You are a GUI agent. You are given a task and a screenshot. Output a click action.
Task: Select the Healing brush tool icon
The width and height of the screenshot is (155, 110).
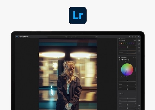click(139, 48)
